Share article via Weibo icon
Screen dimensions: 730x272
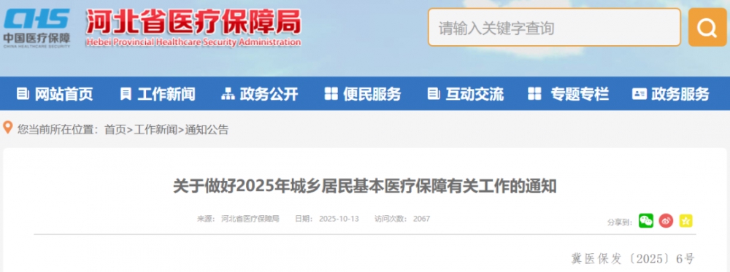(666, 221)
